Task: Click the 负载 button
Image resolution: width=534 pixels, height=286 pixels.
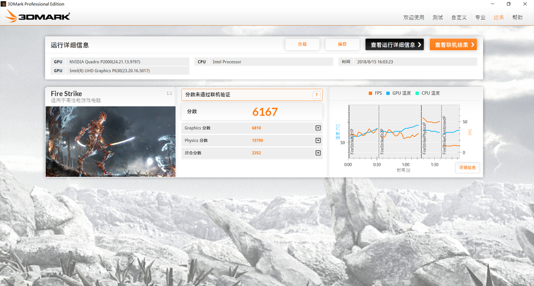Action: point(303,44)
